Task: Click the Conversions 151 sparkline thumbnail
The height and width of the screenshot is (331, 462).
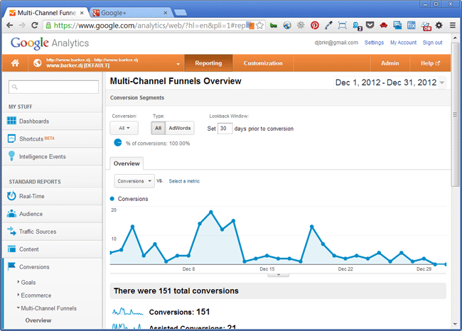Action: [127, 311]
